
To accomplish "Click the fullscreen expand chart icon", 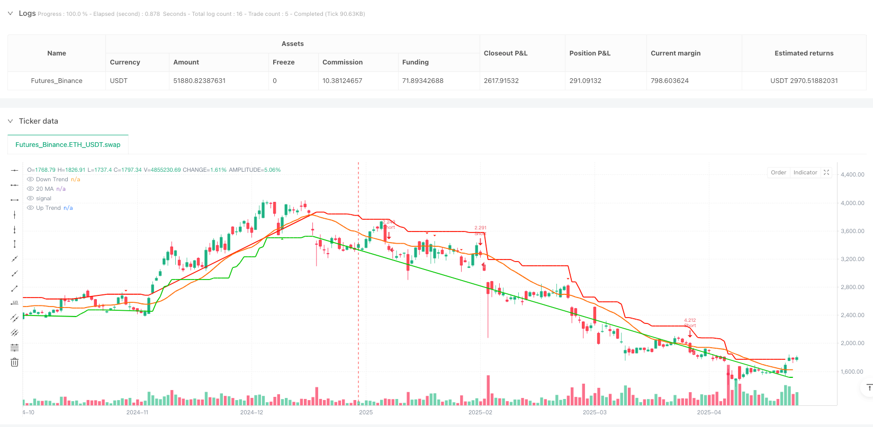I will tap(826, 173).
